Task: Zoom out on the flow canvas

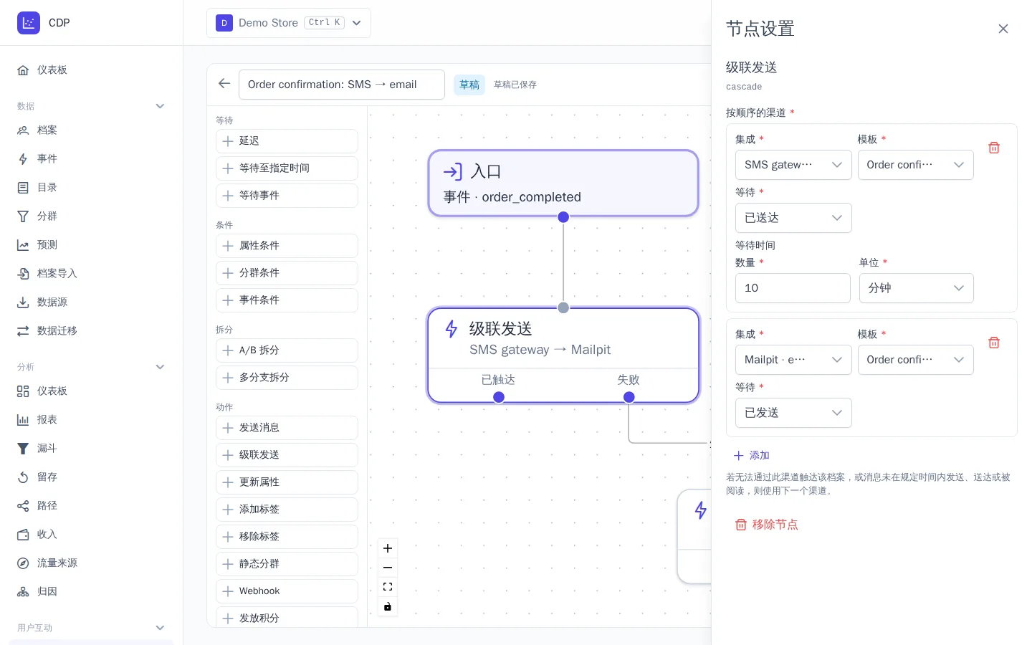Action: (x=388, y=568)
